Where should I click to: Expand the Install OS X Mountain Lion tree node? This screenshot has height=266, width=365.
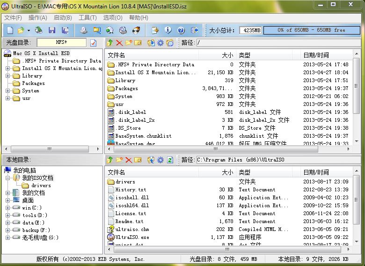coord(7,68)
